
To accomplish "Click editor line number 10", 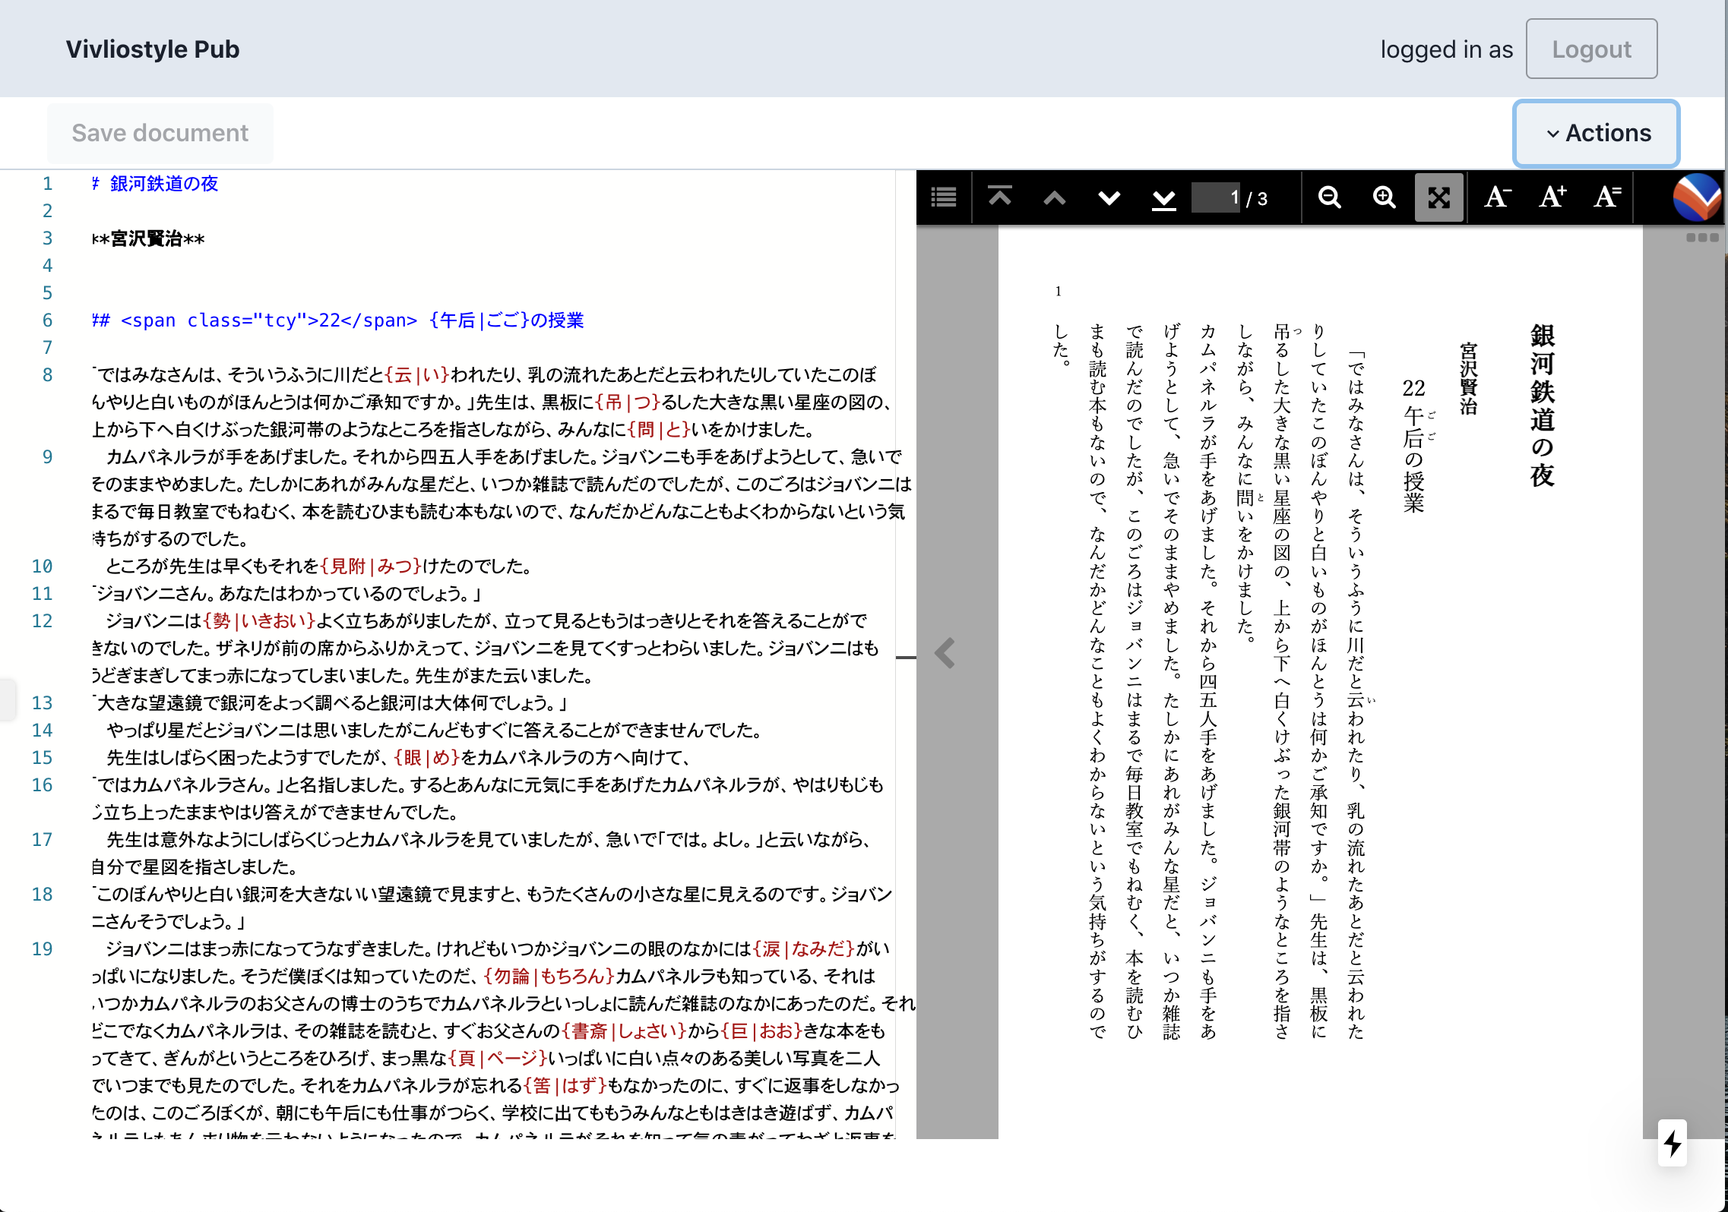I will (x=42, y=566).
